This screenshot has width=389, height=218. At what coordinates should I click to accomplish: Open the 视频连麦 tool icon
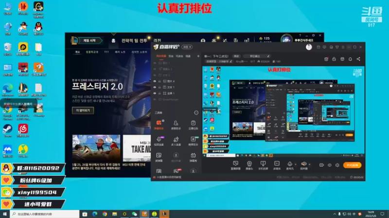tap(159, 141)
